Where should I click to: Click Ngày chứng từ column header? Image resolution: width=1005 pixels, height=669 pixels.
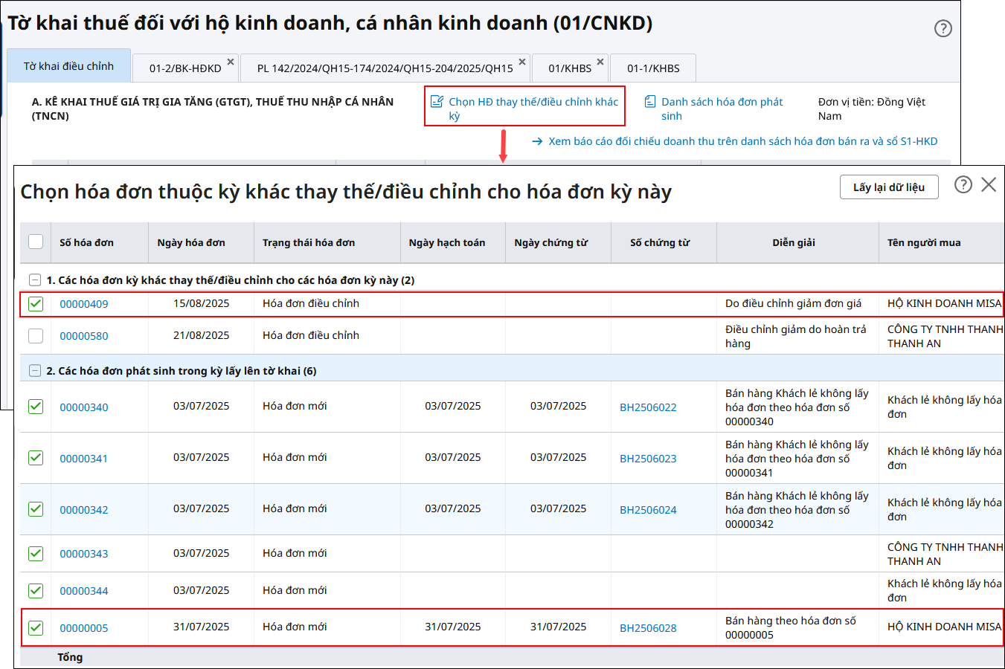558,242
